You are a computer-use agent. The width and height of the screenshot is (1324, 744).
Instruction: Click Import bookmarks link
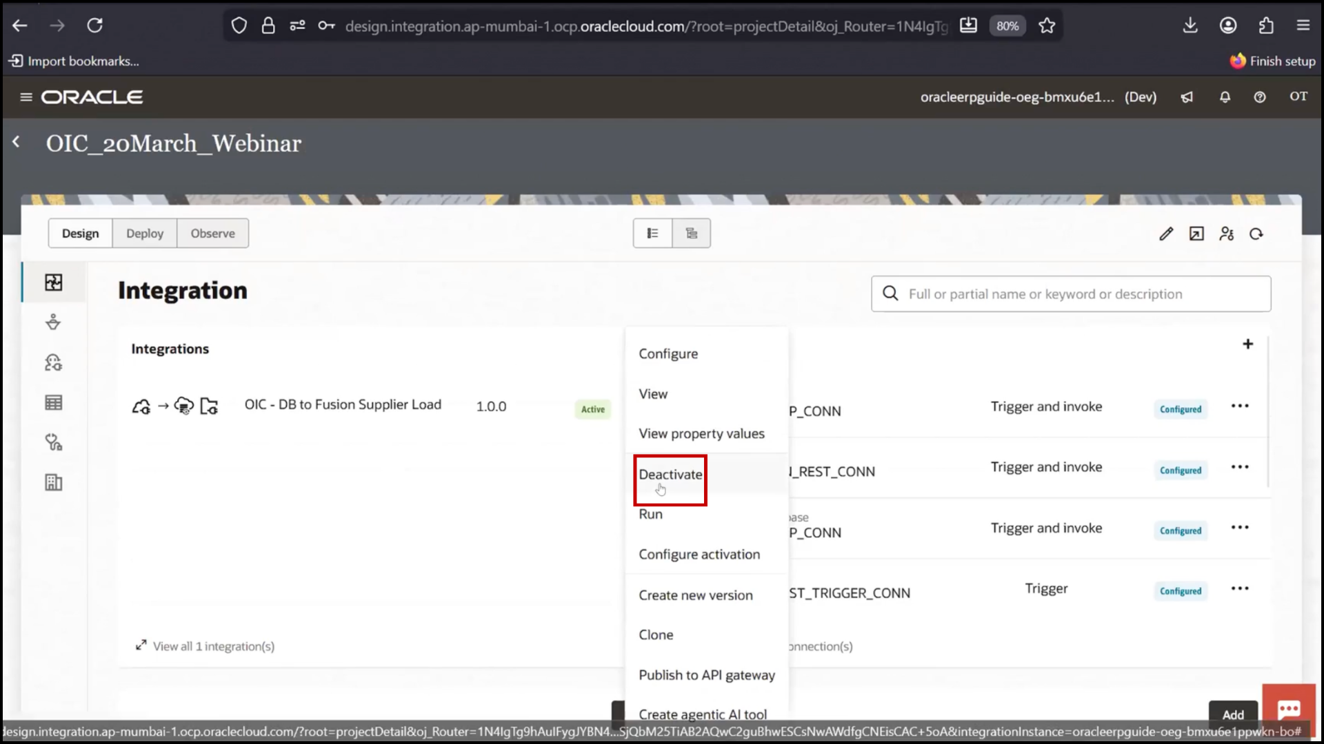(x=74, y=61)
